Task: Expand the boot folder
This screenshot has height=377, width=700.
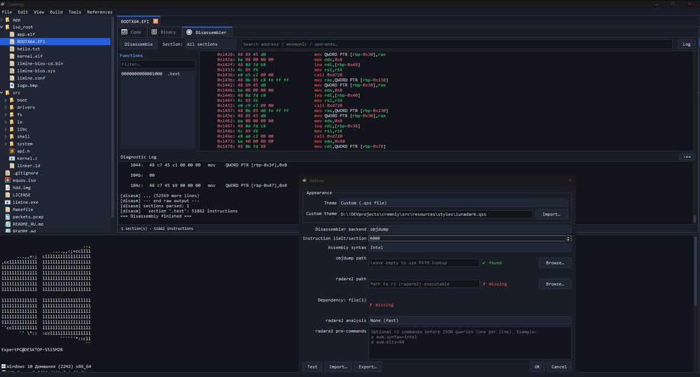Action: coord(5,100)
